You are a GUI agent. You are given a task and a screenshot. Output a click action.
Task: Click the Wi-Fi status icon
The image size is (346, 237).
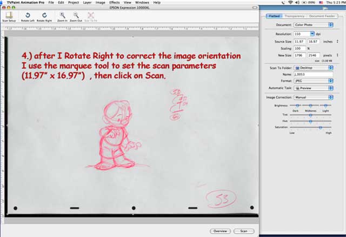coord(290,2)
